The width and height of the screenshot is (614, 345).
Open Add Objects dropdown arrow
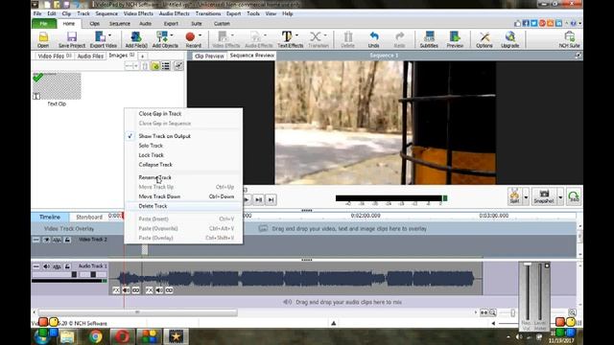coord(172,35)
